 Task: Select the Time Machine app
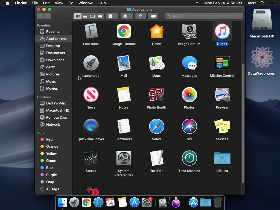[189, 158]
